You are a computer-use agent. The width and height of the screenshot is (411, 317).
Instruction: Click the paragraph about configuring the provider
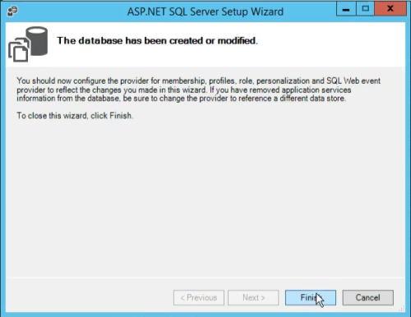(198, 90)
